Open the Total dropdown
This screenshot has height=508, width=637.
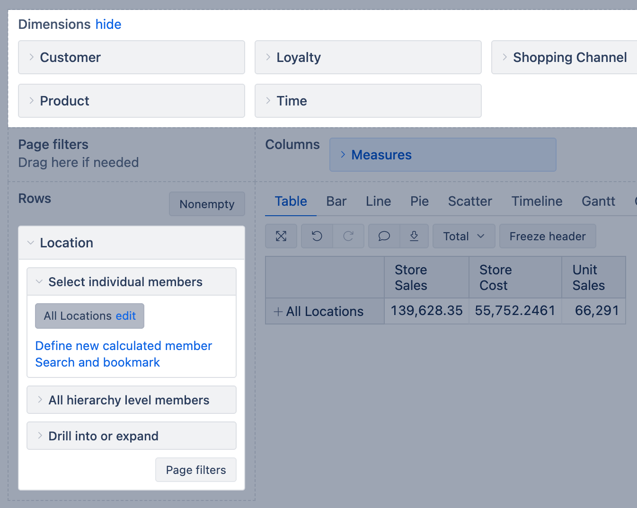click(x=463, y=236)
